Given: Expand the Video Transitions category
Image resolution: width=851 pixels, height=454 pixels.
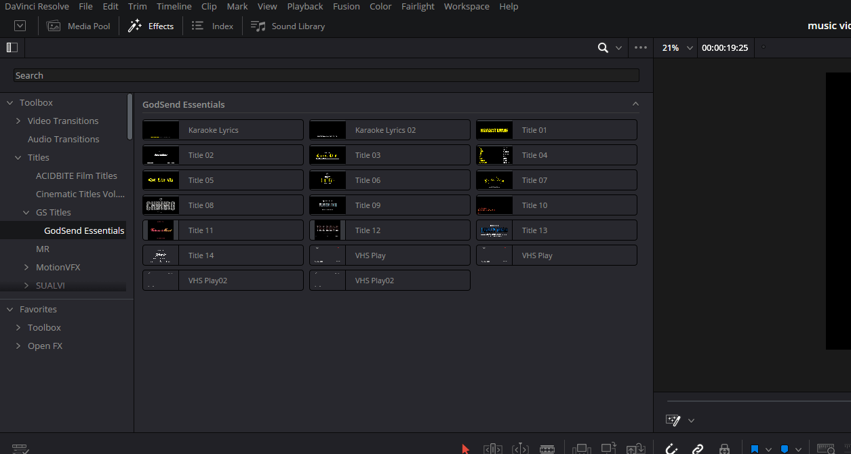Looking at the screenshot, I should (x=18, y=121).
